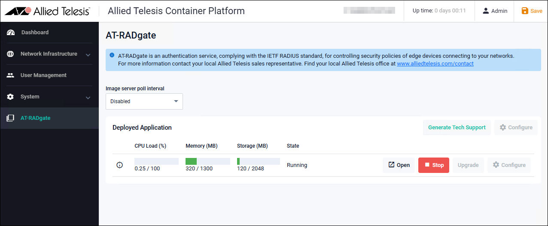Click the Dashboard gauge icon in sidebar

11,33
